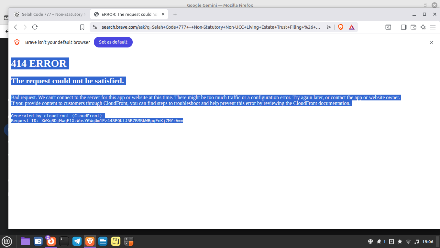This screenshot has width=440, height=248.
Task: Open Telegram from the taskbar
Action: click(x=77, y=241)
